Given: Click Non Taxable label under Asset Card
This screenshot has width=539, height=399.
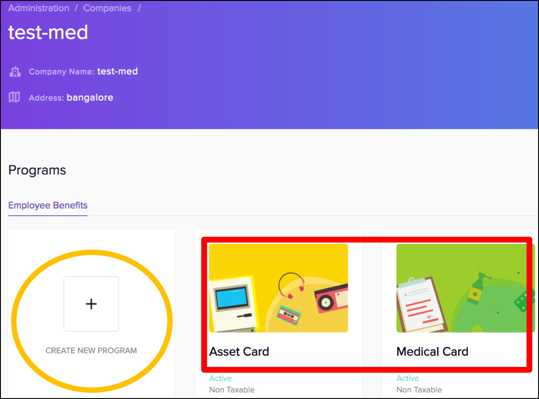Looking at the screenshot, I should coord(232,390).
